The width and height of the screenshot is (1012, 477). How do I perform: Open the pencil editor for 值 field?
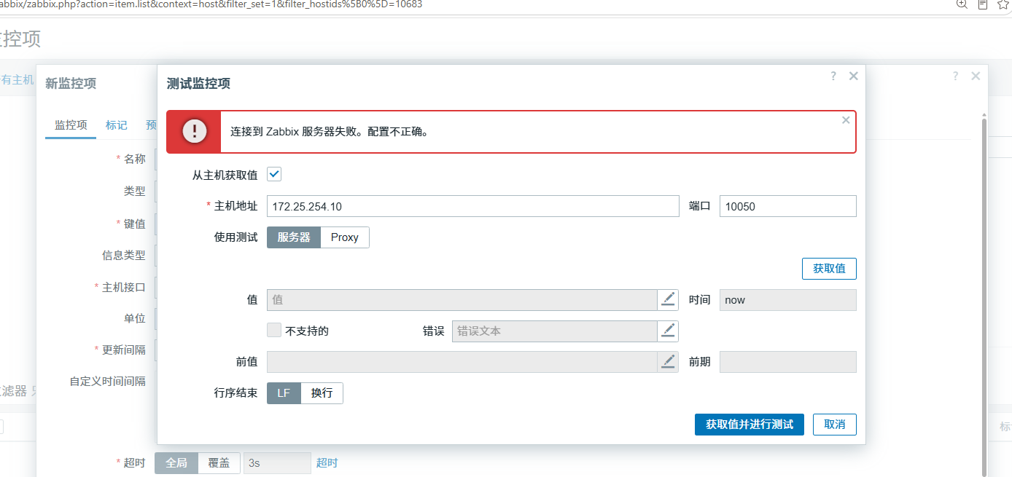pyautogui.click(x=668, y=299)
